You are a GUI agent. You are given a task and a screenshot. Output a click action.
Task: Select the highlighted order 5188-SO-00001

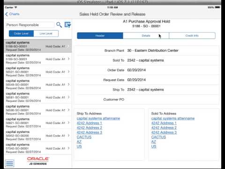pos(38,46)
